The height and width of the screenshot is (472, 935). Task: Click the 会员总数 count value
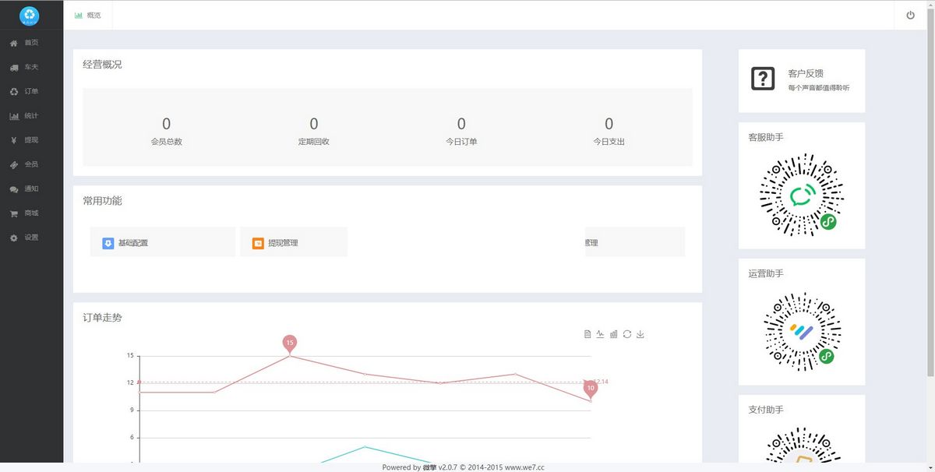[167, 124]
